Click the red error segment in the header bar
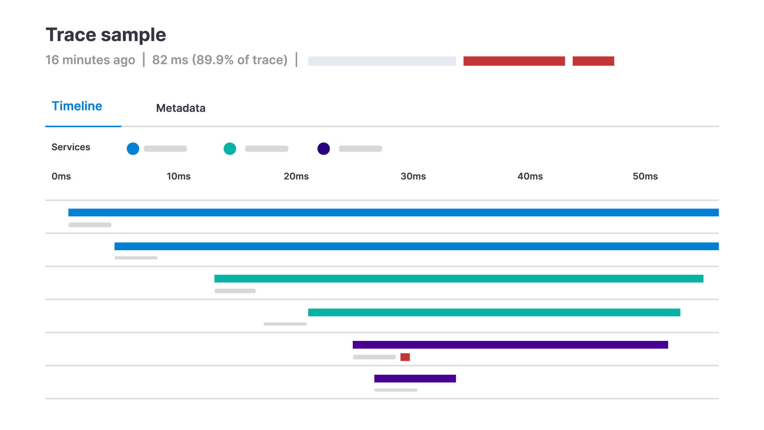This screenshot has height=430, width=764. 514,60
